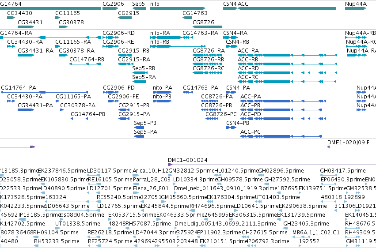
Task: Open the CSN4 gene label
Action: point(230,4)
